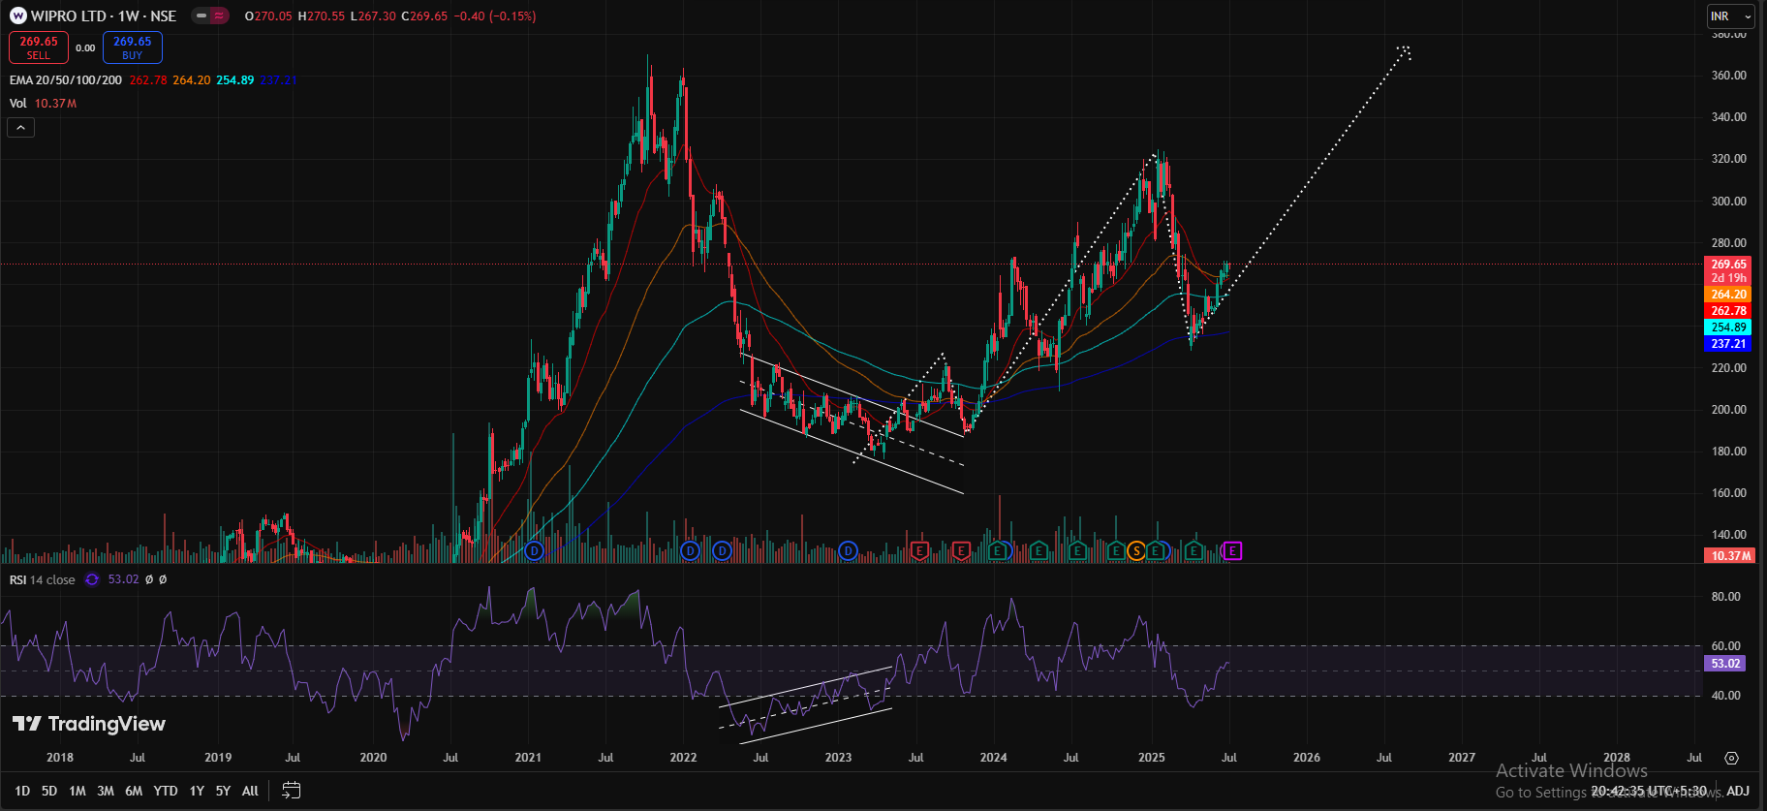Image resolution: width=1767 pixels, height=811 pixels.
Task: Click the 10.37M value in the Vol legend
Action: [x=55, y=104]
